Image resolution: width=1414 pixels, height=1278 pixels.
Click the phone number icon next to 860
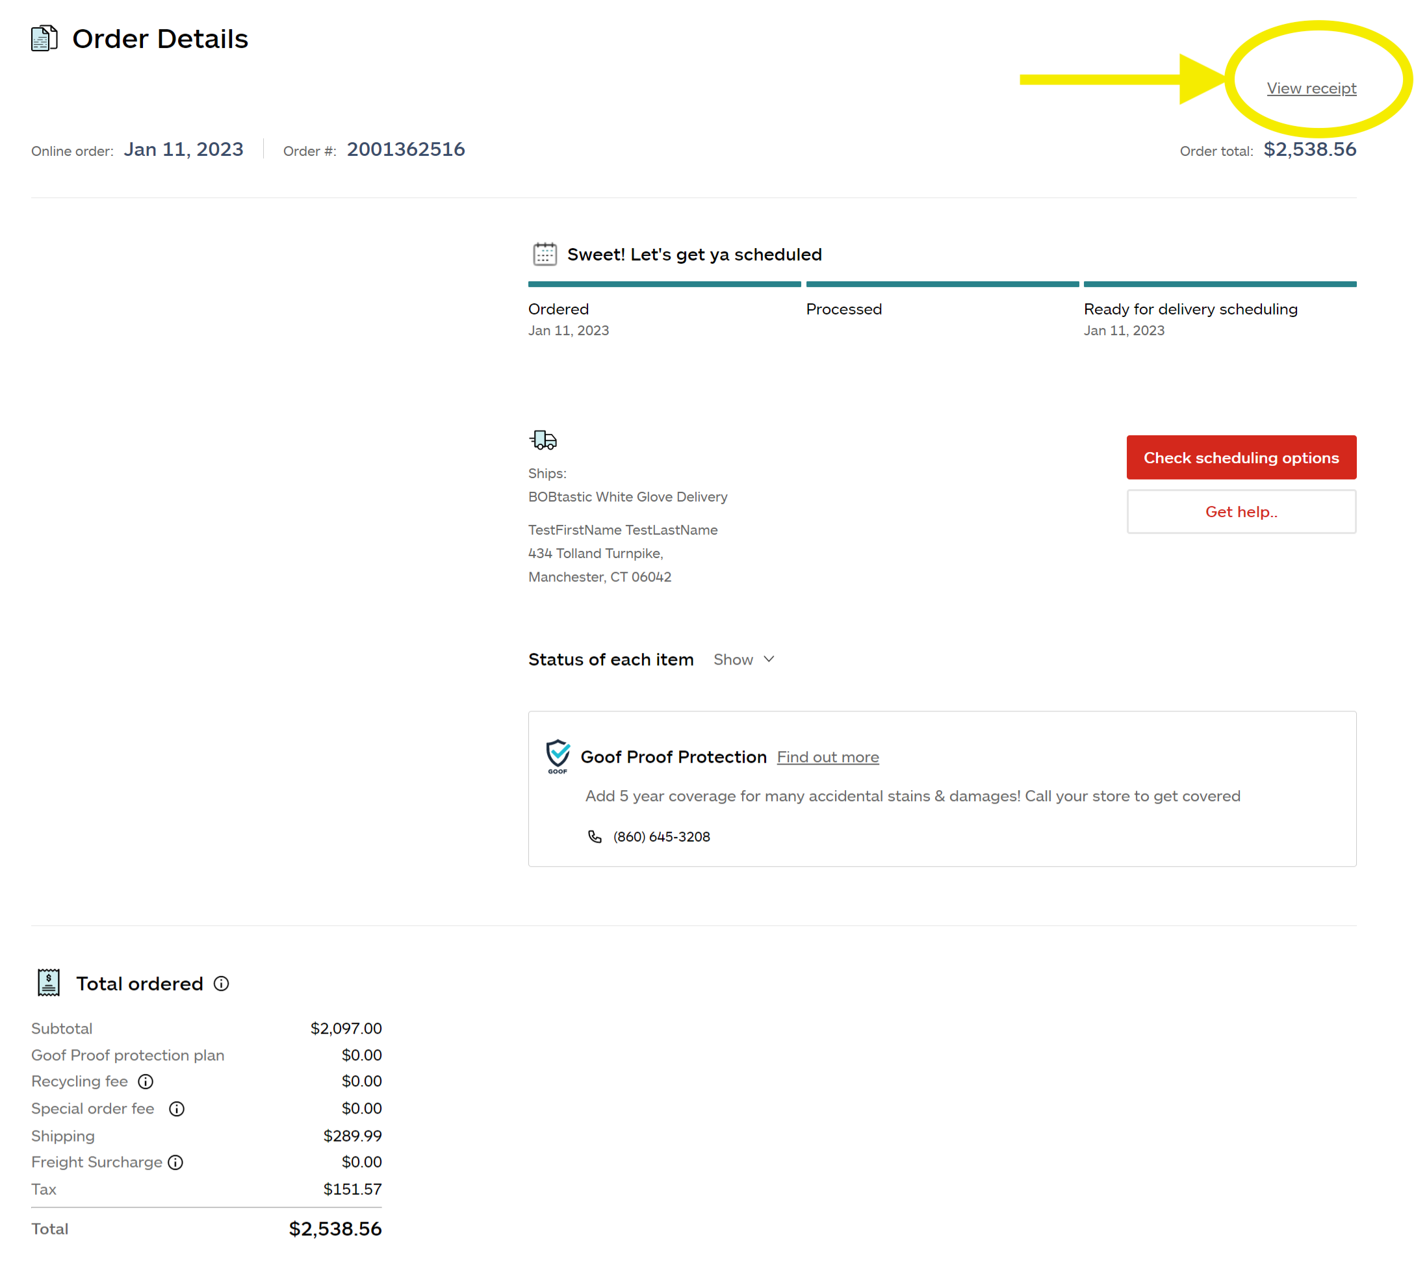point(596,837)
